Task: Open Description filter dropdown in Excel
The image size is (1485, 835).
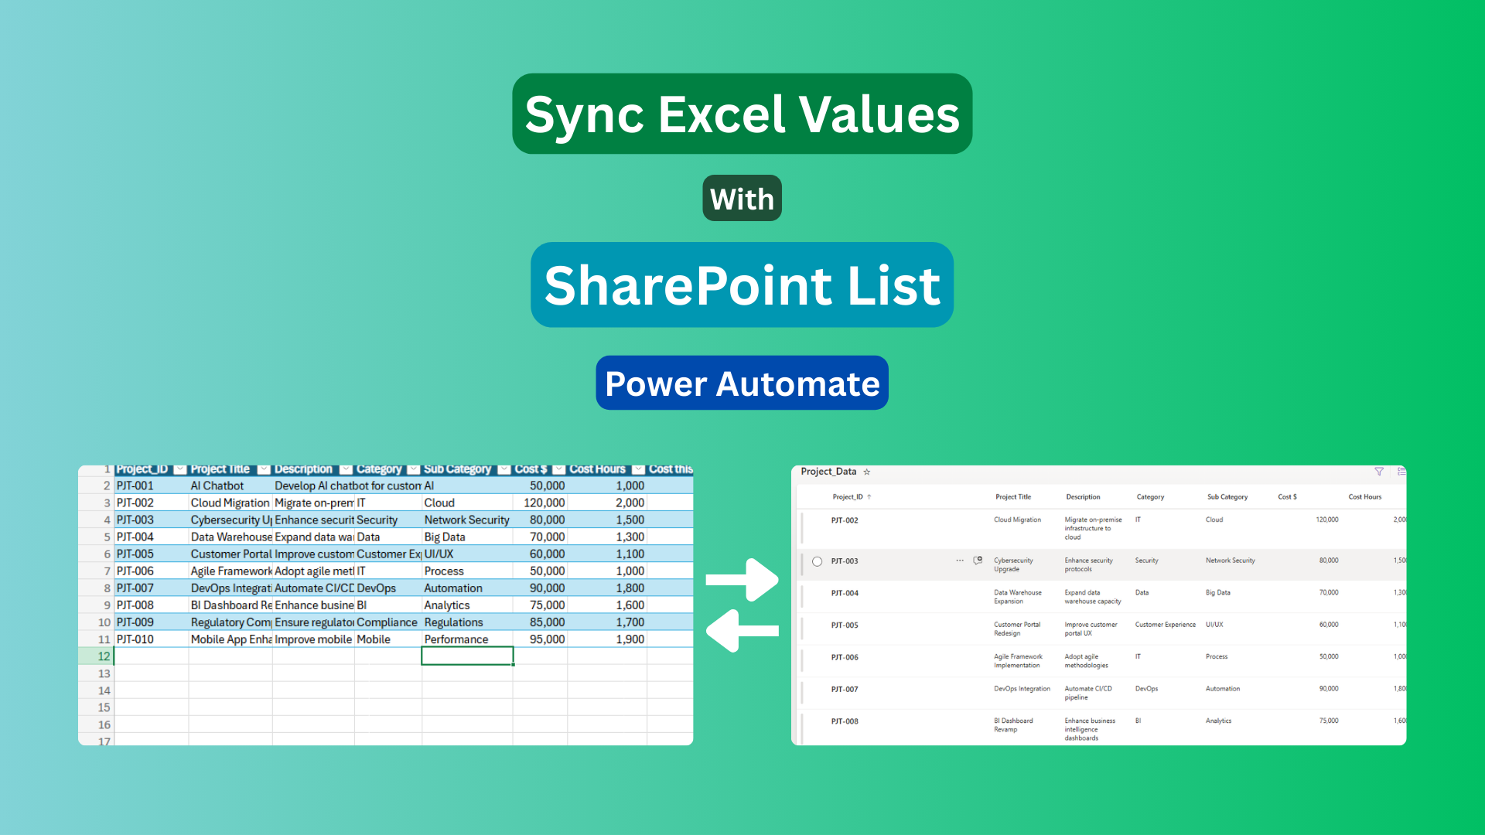Action: pos(346,469)
